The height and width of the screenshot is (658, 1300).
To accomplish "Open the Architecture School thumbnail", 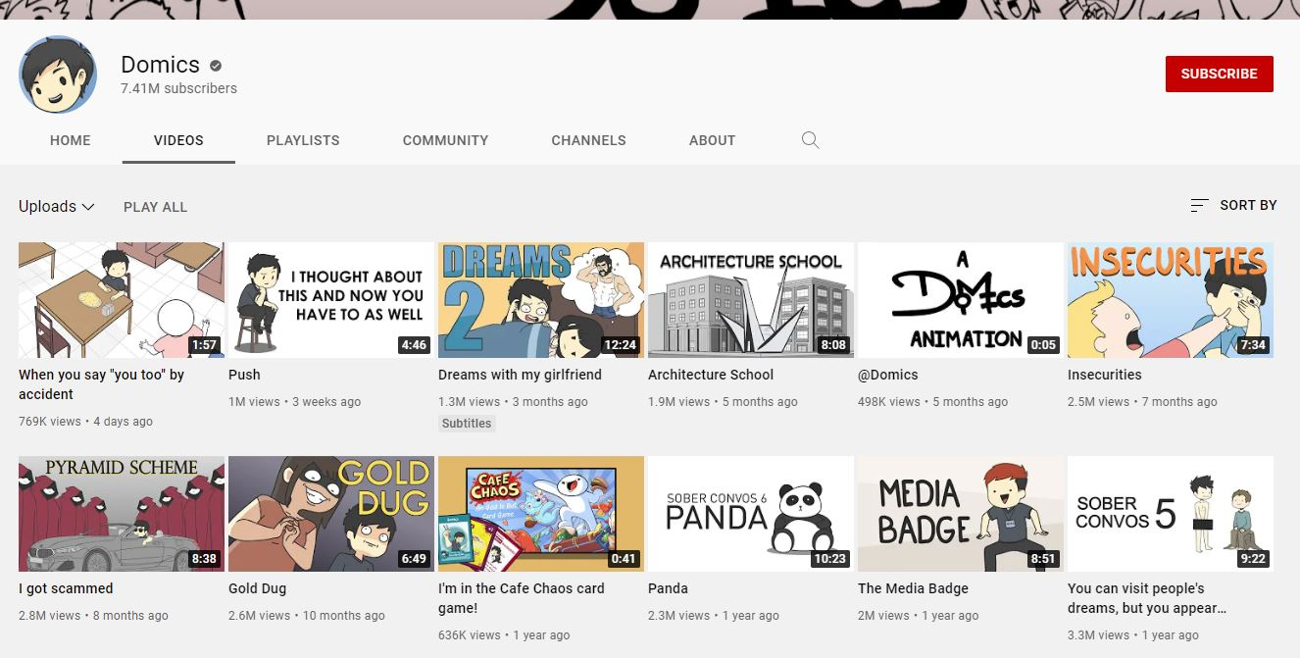I will point(751,300).
